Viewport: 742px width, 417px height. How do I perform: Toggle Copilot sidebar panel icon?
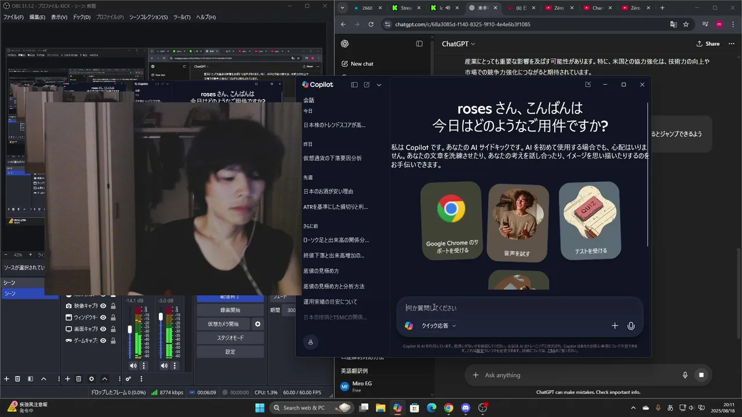coord(354,85)
